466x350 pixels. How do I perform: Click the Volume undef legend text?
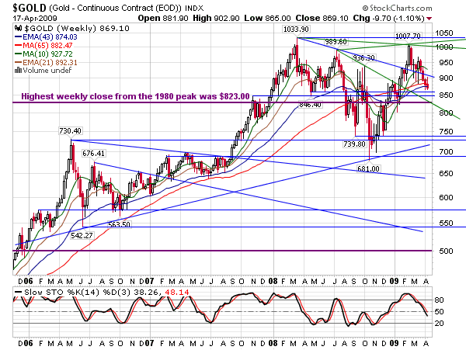[x=47, y=71]
